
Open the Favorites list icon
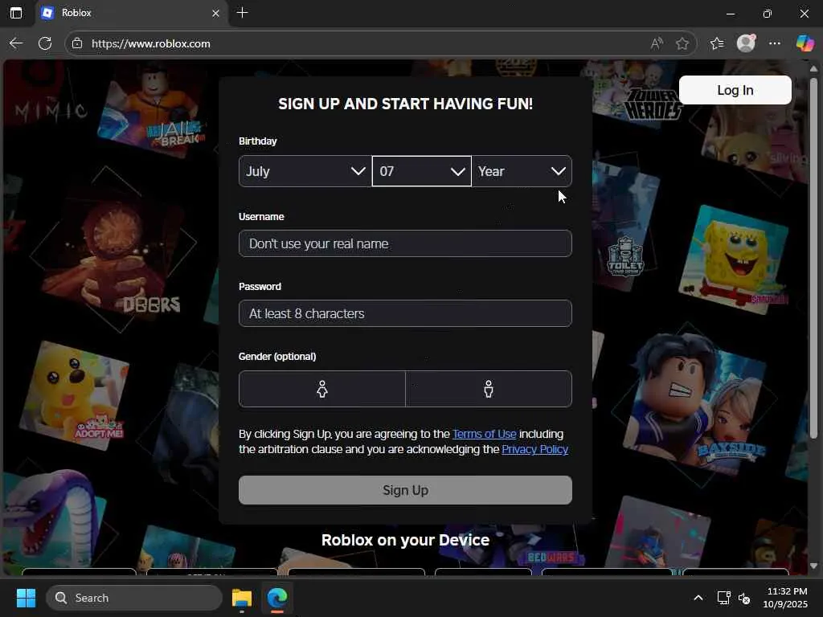point(717,43)
